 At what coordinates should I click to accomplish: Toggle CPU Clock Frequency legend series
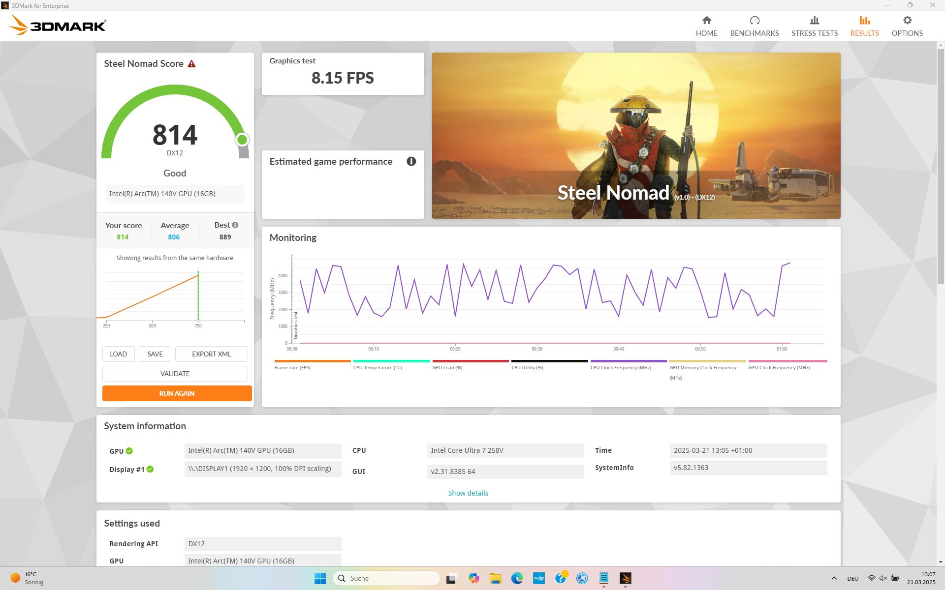620,368
